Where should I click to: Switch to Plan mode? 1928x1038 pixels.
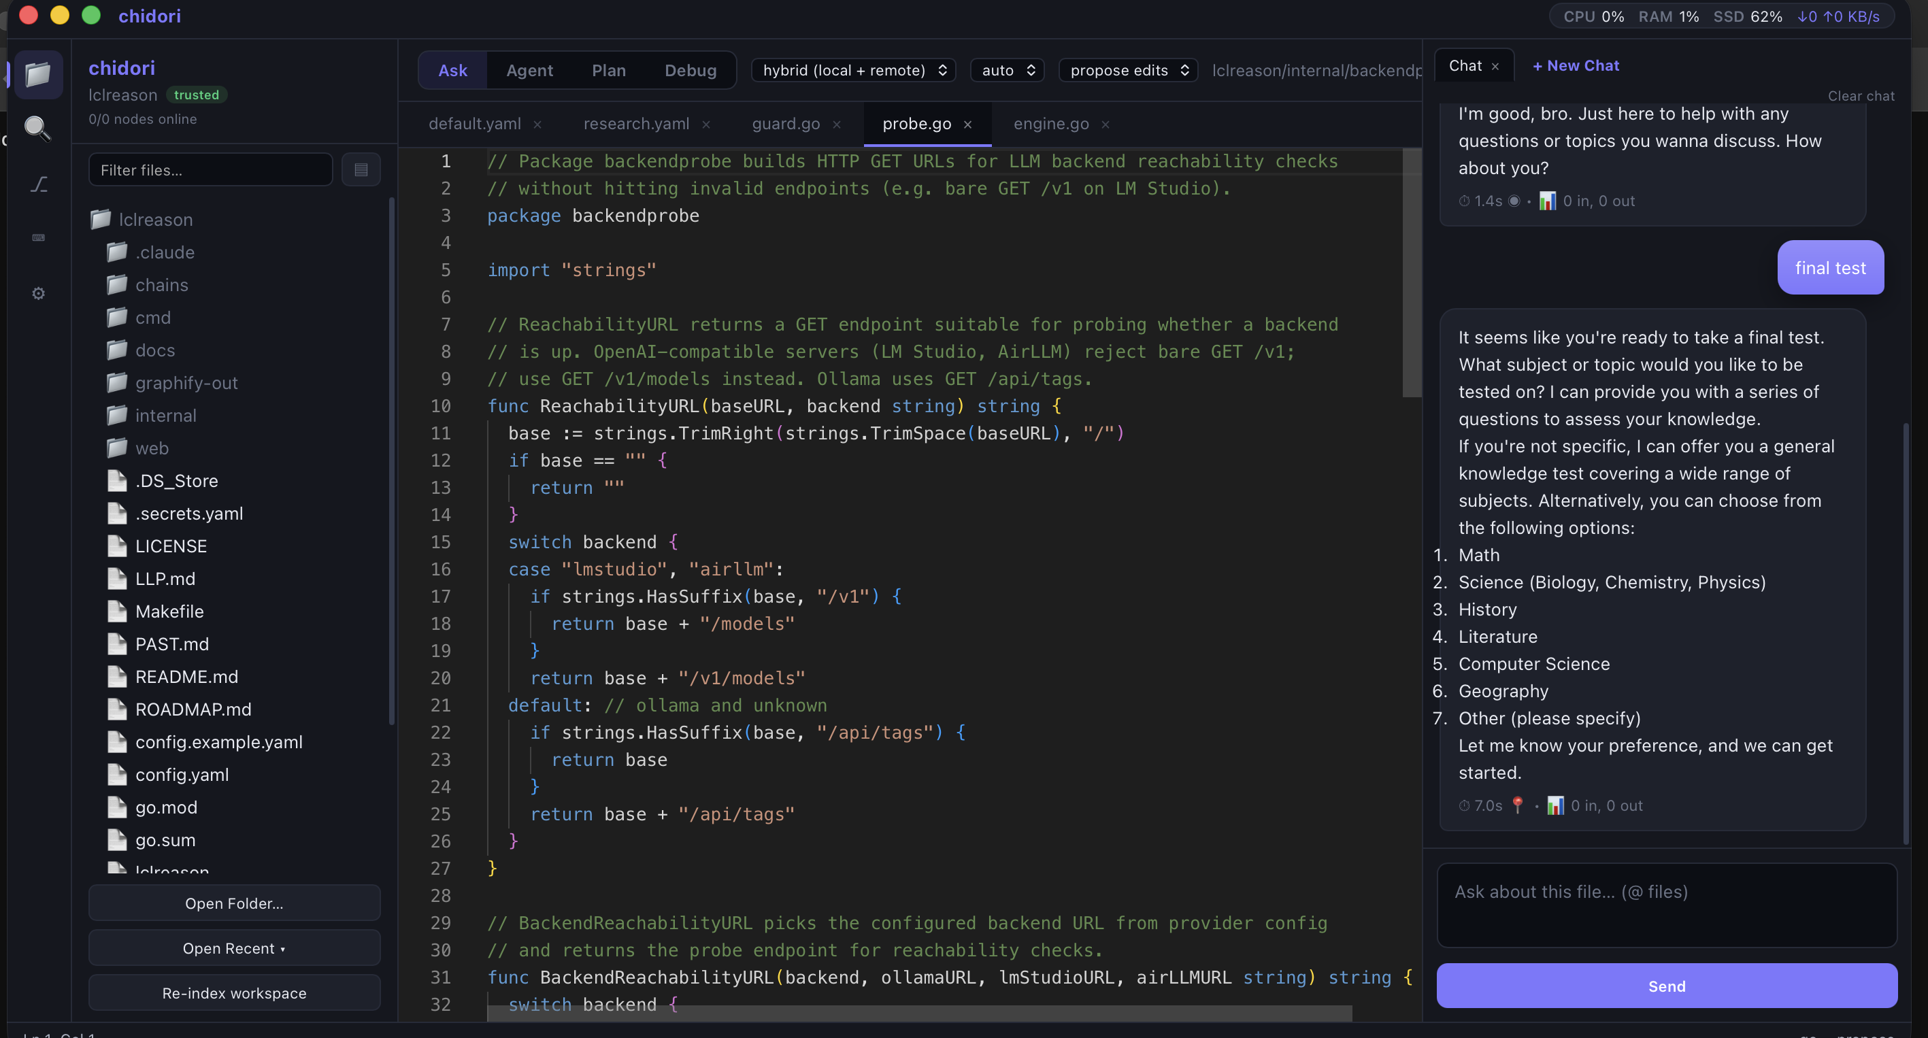(608, 70)
